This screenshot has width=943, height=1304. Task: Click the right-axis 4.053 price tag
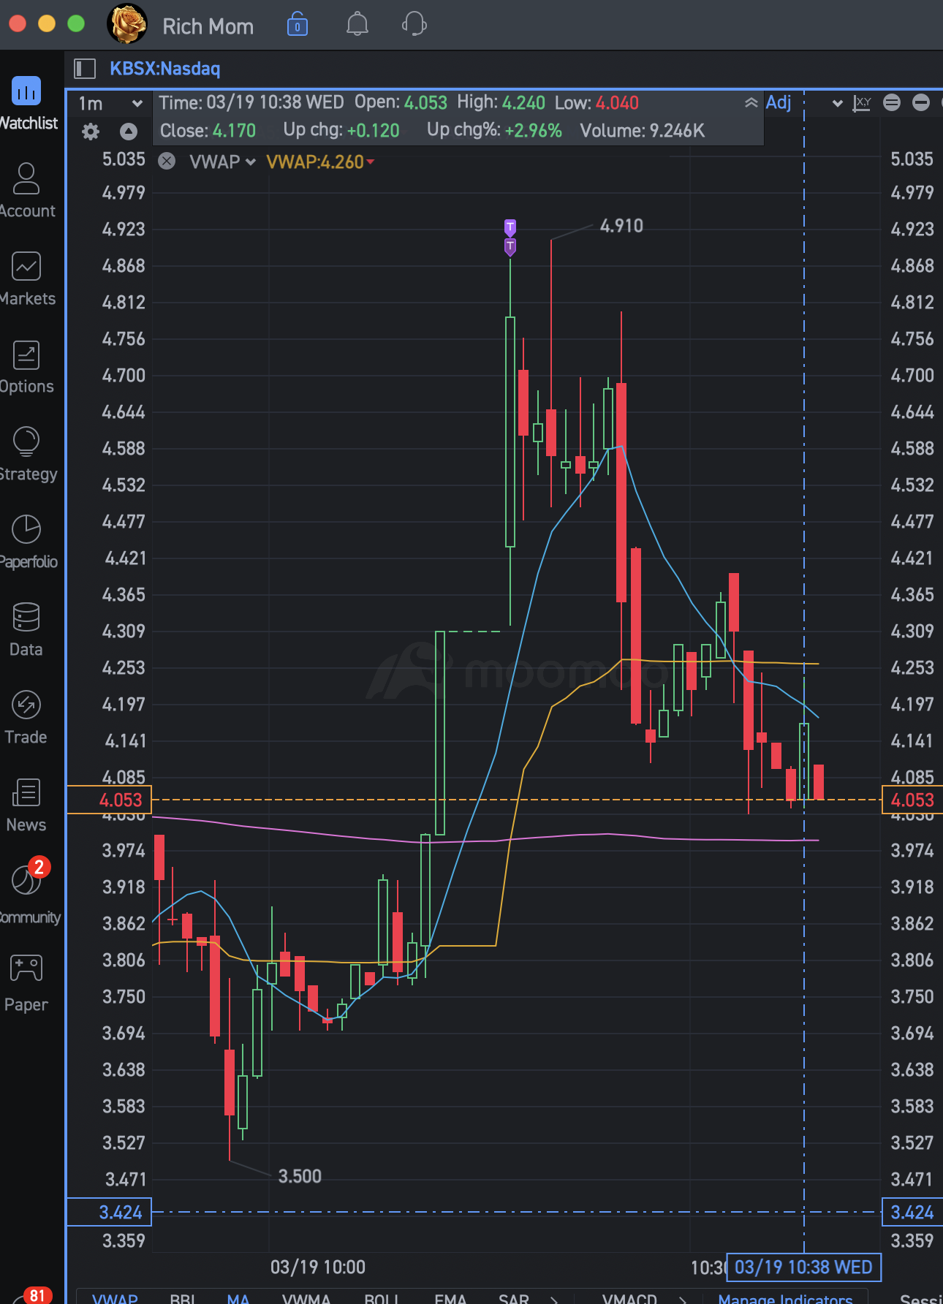(x=912, y=800)
